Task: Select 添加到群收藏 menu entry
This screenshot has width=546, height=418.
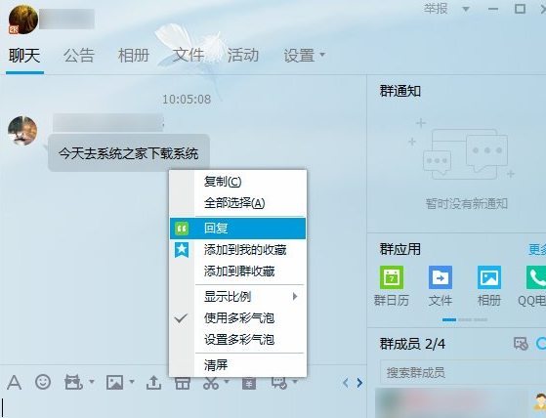Action: [237, 272]
